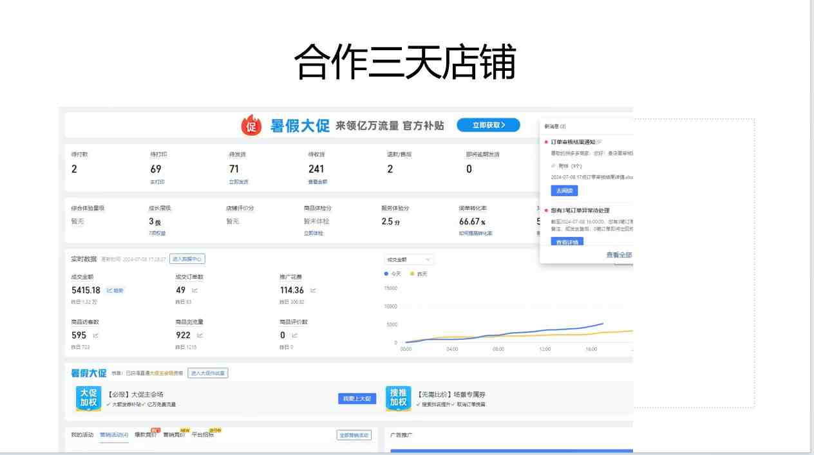Click the 立即获取 button in the banner
This screenshot has height=455, width=814.
point(487,125)
